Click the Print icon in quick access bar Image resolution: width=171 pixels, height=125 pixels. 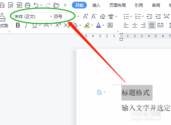(27, 5)
